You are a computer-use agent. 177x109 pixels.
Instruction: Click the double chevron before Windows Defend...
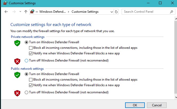37,12
